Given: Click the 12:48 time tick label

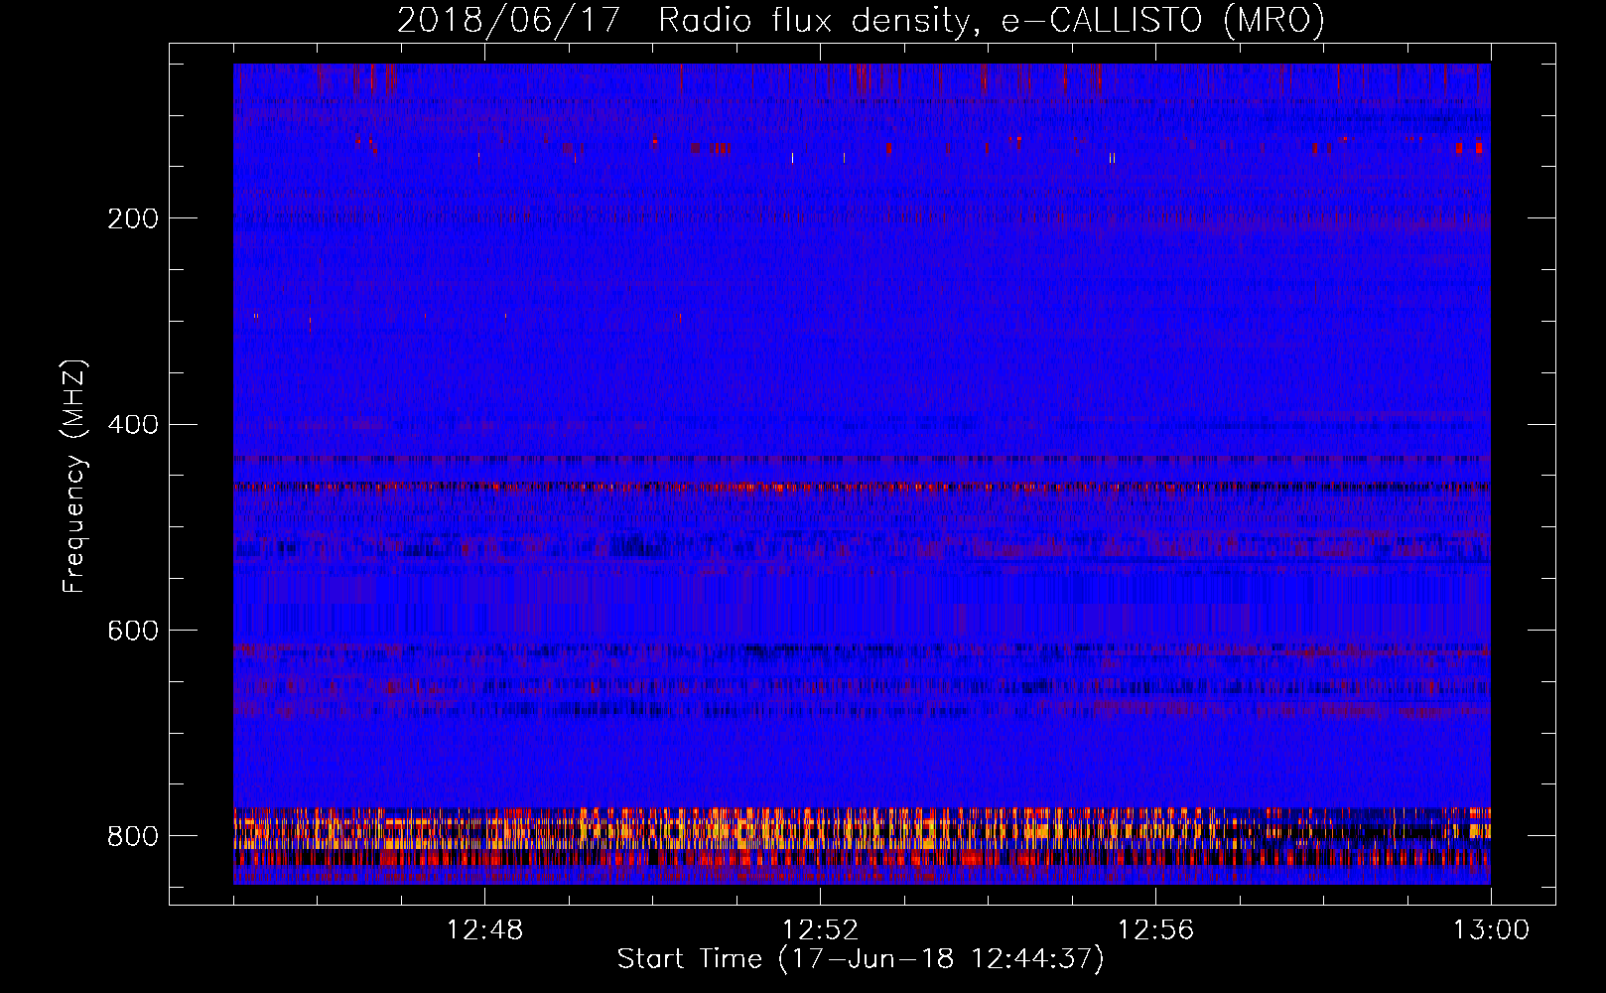Looking at the screenshot, I should click(484, 930).
